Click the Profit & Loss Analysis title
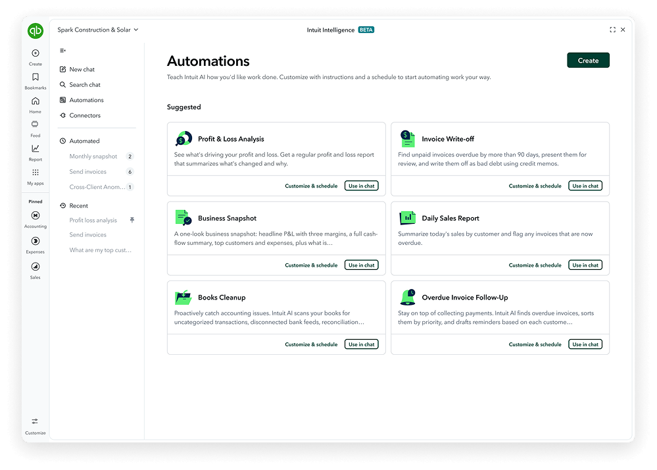This screenshot has height=470, width=657. pos(231,139)
